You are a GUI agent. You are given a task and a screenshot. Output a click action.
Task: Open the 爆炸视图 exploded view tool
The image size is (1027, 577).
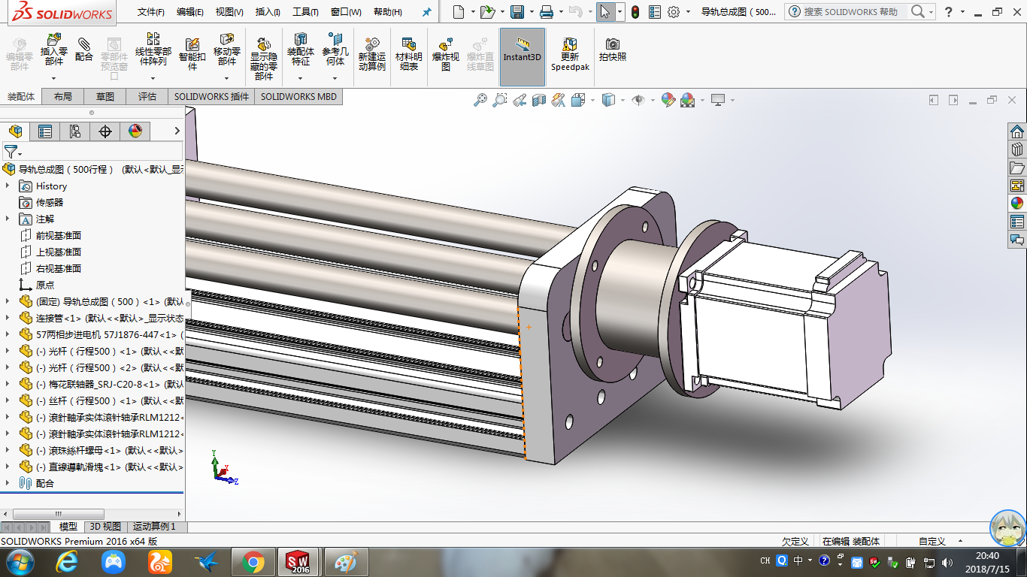446,44
